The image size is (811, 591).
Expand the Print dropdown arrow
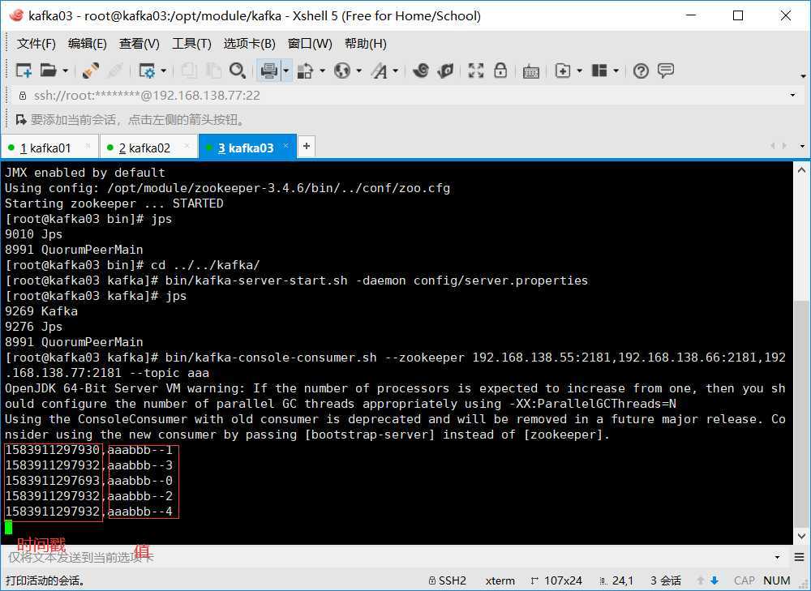tap(286, 71)
